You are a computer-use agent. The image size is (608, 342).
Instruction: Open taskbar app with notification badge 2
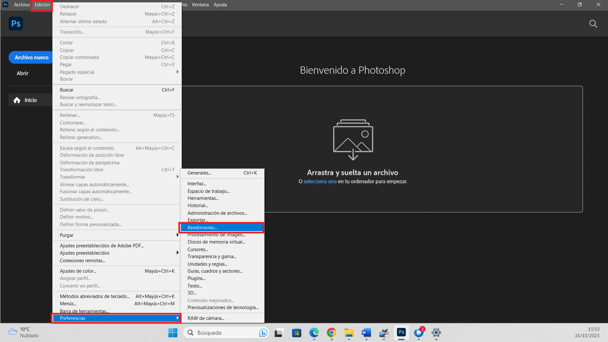419,333
